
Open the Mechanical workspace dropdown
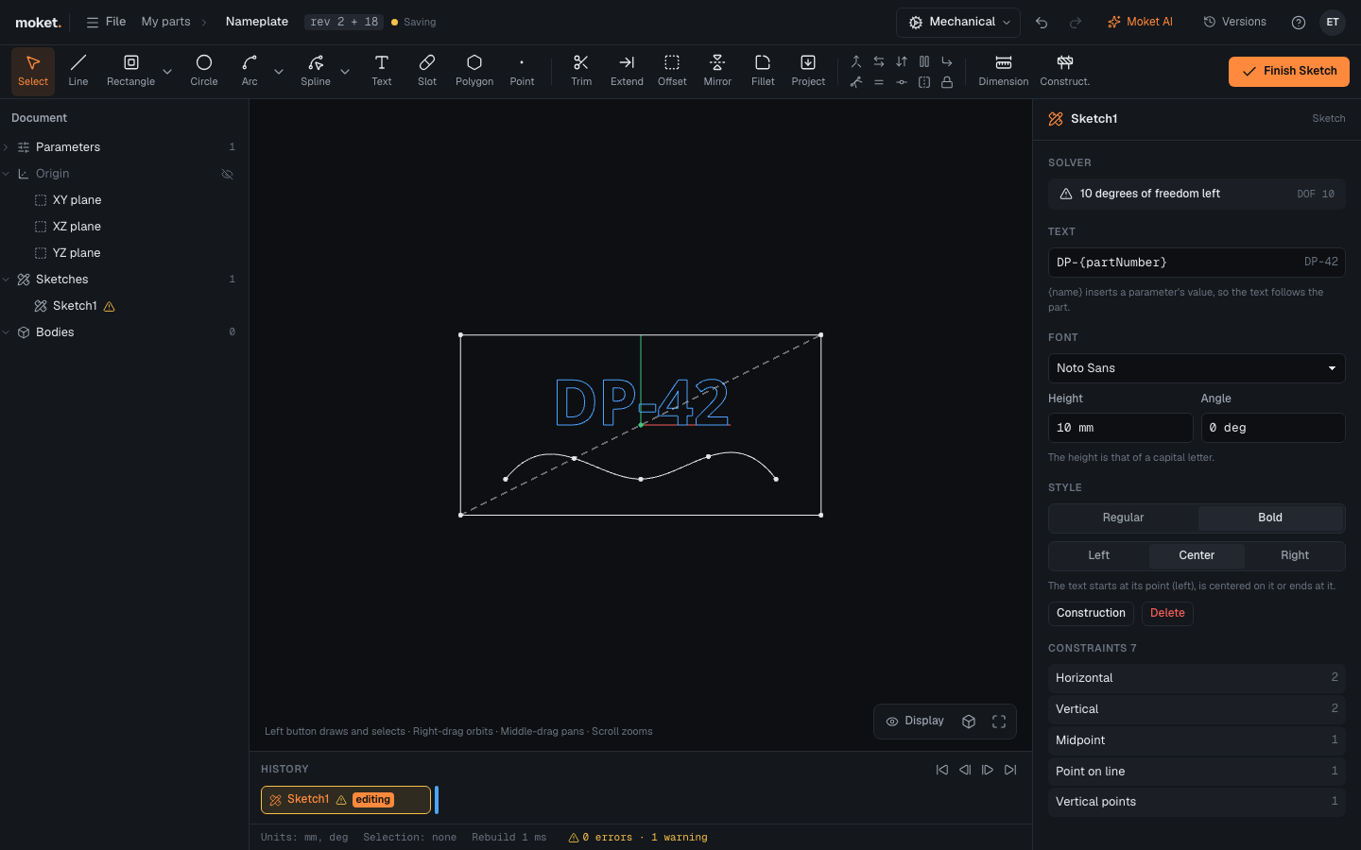pos(960,22)
